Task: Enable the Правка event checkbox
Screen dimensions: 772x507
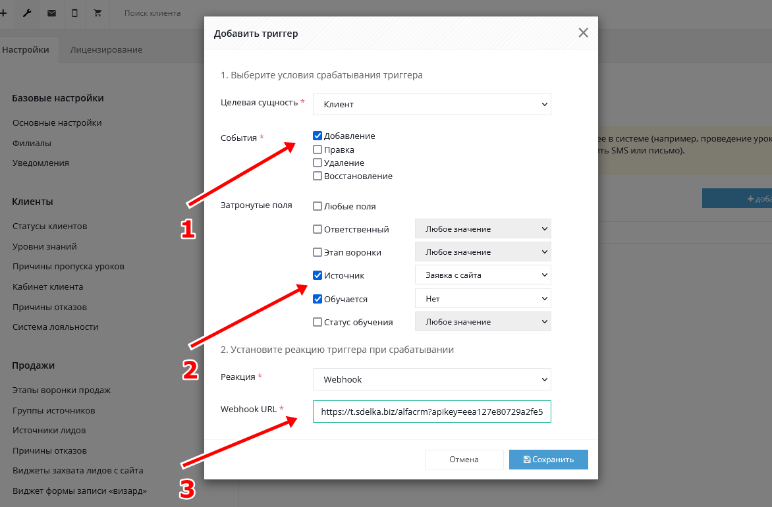Action: pos(317,149)
